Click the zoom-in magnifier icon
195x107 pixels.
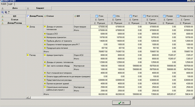pos(3,12)
